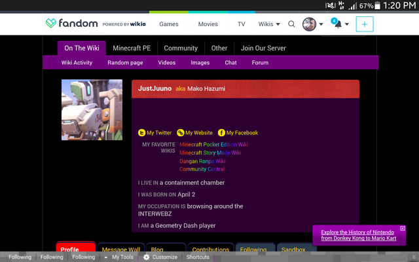Click the plus create button

pos(365,24)
